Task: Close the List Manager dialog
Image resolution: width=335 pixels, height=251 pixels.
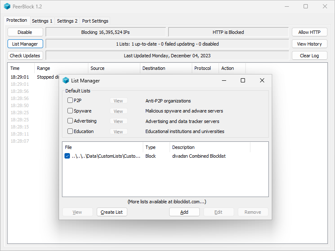Action: (262, 80)
